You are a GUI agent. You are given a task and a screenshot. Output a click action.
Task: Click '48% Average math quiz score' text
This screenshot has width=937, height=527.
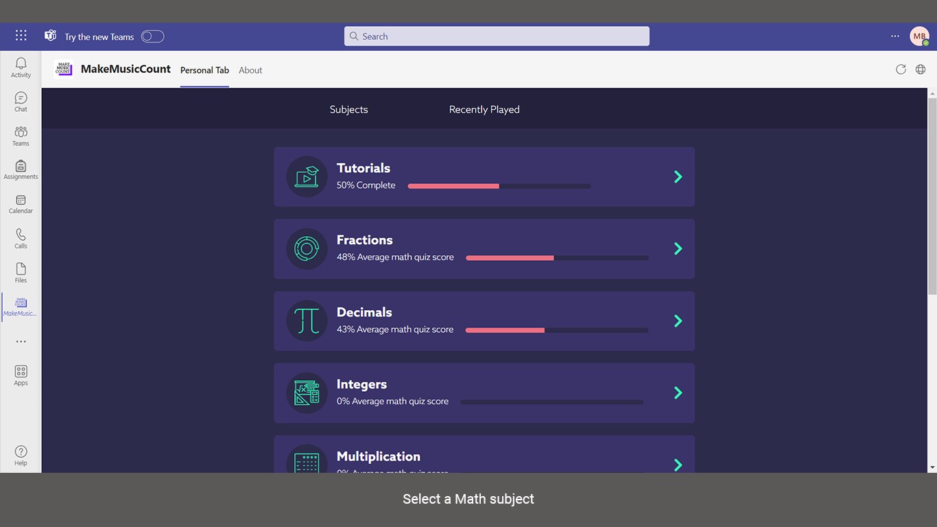pyautogui.click(x=395, y=257)
